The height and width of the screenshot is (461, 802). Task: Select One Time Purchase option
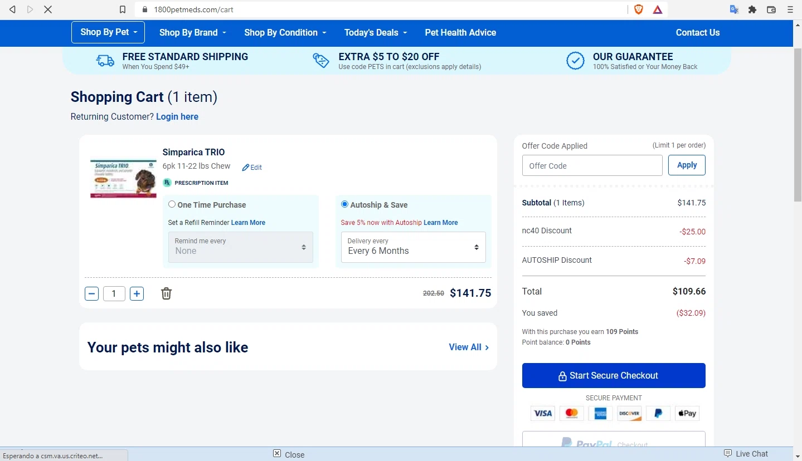172,204
